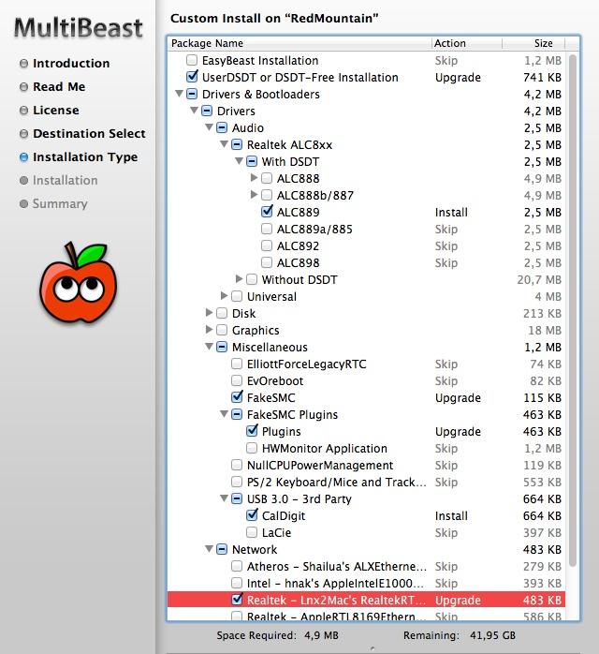Expand the ALC888b/887 disclosure triangle
The width and height of the screenshot is (599, 654).
tap(254, 195)
